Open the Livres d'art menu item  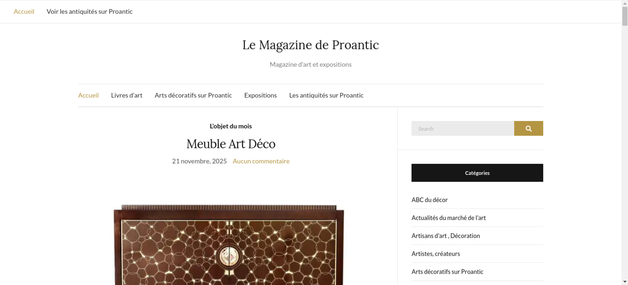[x=127, y=95]
